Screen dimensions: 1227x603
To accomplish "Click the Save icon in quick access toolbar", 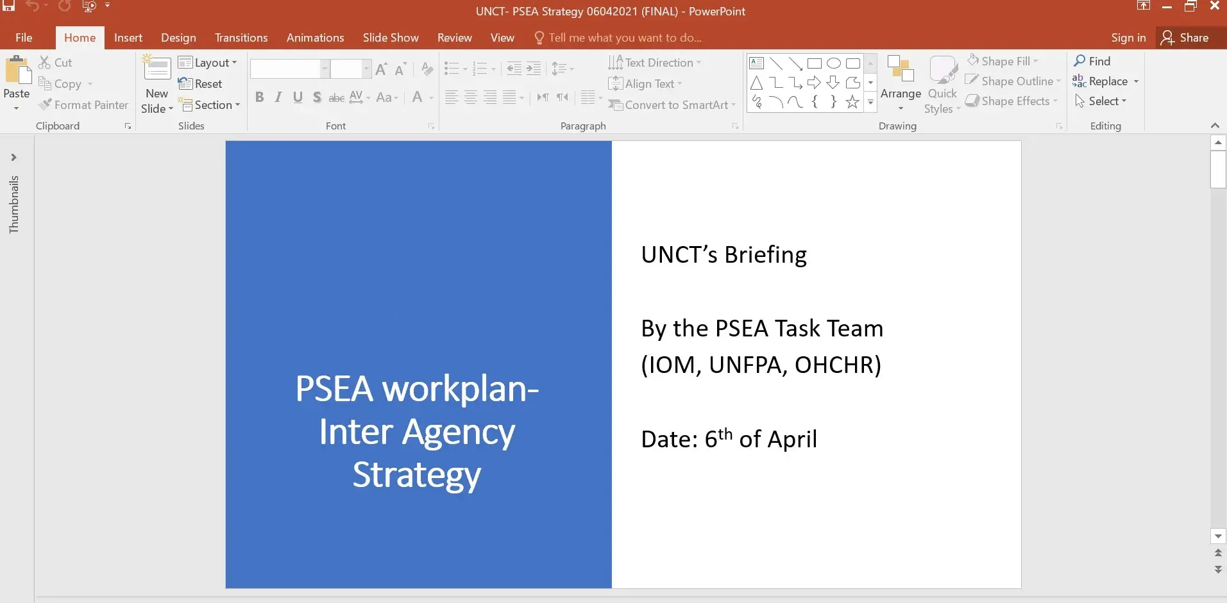I will tap(9, 6).
